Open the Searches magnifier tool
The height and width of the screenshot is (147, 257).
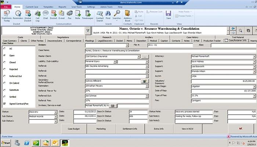117,15
